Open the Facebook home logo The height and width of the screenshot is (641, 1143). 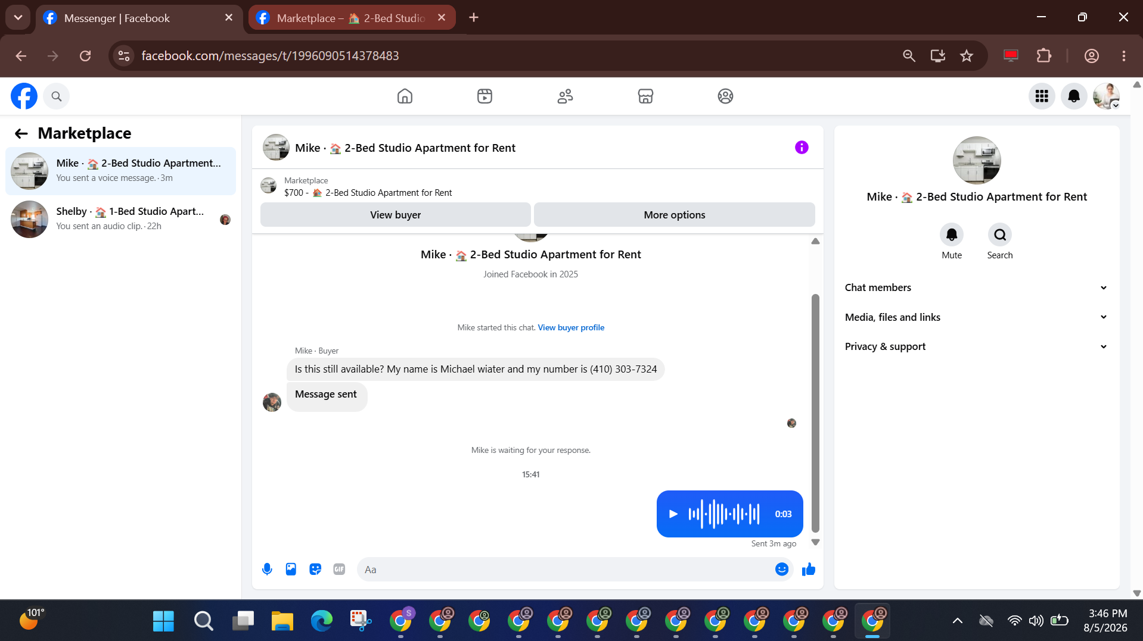click(24, 96)
